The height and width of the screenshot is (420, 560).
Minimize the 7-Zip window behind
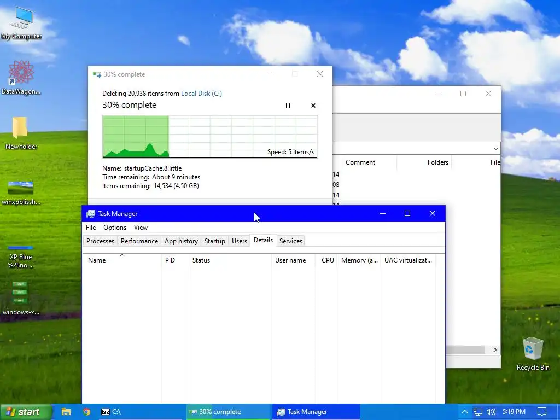439,94
